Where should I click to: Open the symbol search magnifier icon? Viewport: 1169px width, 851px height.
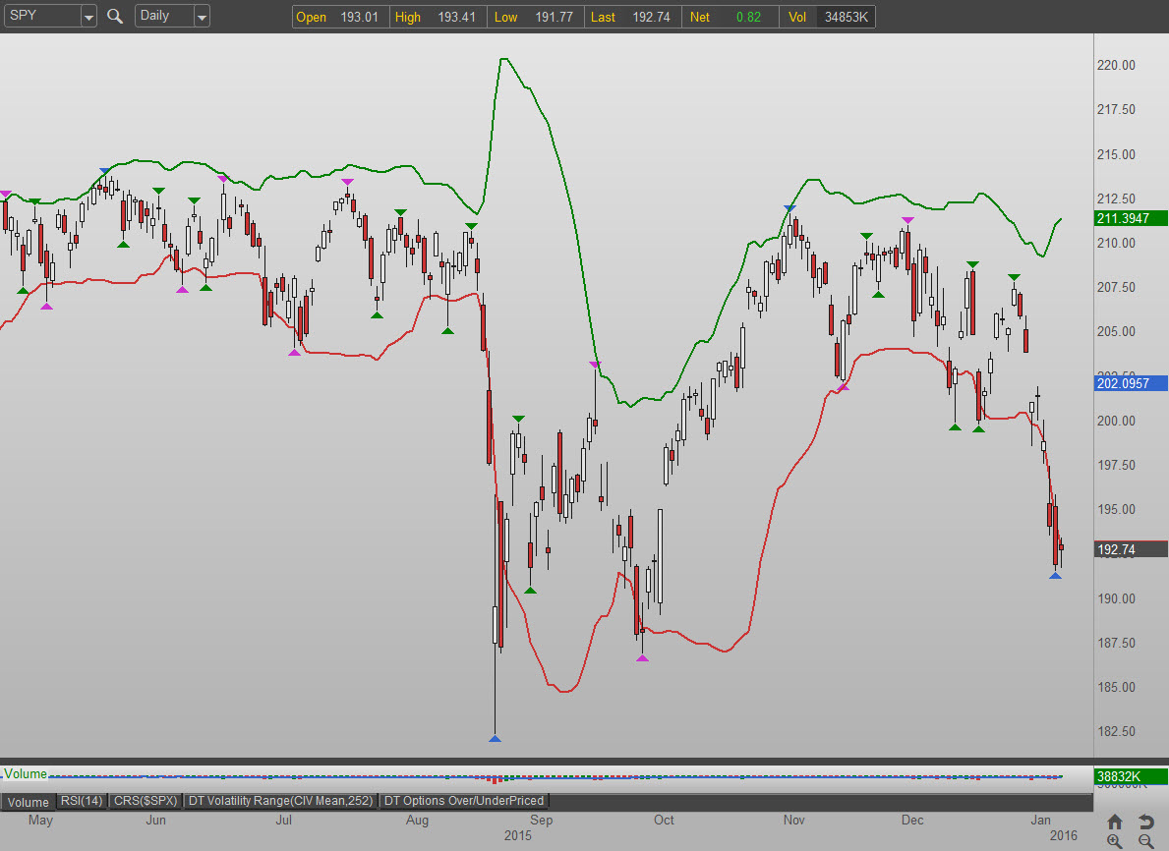115,16
